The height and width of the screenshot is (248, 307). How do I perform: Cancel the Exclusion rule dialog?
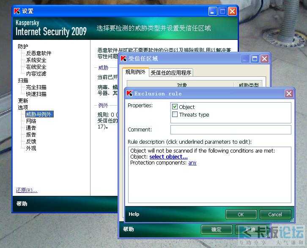tap(275, 214)
